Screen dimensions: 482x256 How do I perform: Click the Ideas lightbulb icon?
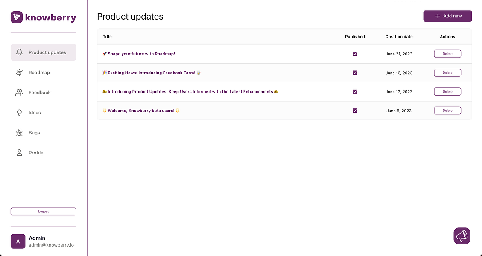coord(19,113)
